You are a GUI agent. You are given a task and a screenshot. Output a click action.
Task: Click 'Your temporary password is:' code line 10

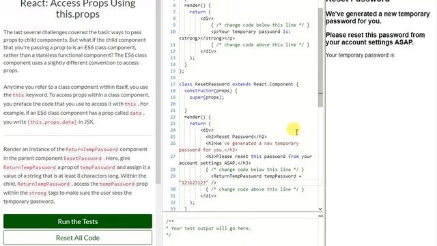point(251,31)
